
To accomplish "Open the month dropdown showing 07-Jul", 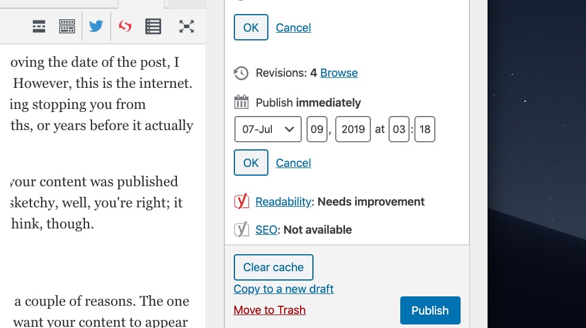I will tap(268, 129).
